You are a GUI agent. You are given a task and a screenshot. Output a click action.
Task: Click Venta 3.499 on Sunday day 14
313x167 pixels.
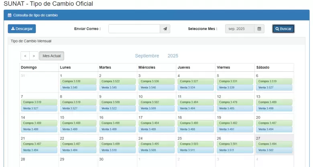click(x=39, y=129)
